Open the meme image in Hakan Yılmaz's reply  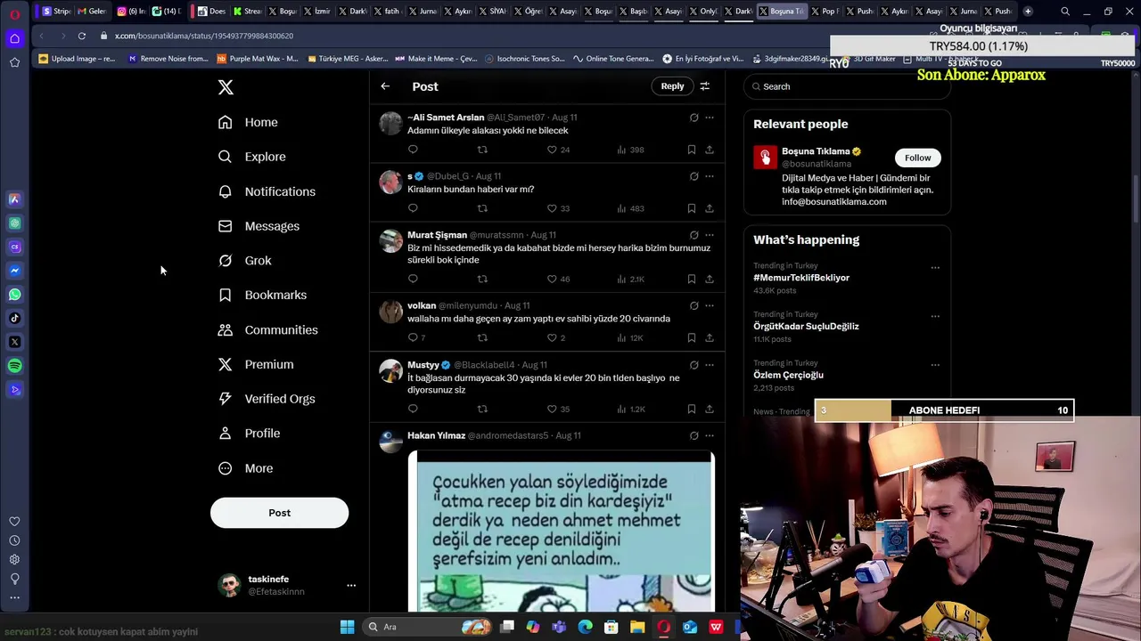point(561,531)
